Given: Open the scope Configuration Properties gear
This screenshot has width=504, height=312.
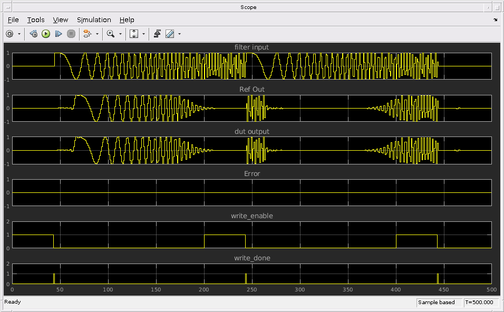Looking at the screenshot, I should click(x=9, y=34).
